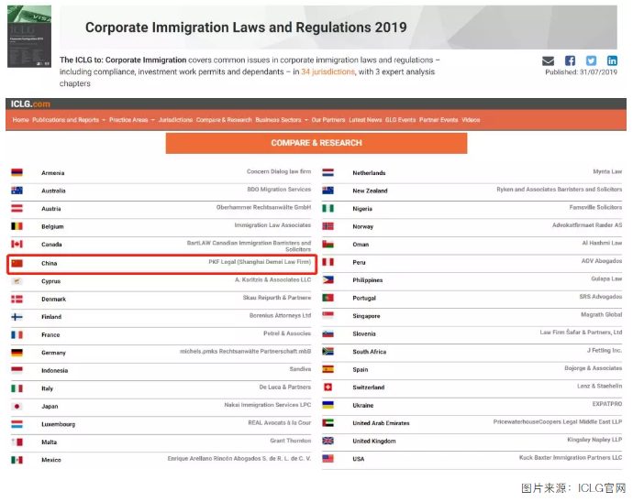Click the orange COMPARE & RESEARCH button
633x502 pixels.
(316, 143)
